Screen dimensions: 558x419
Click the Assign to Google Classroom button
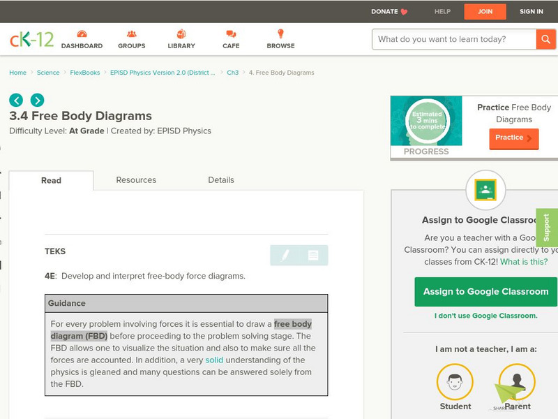[485, 291]
